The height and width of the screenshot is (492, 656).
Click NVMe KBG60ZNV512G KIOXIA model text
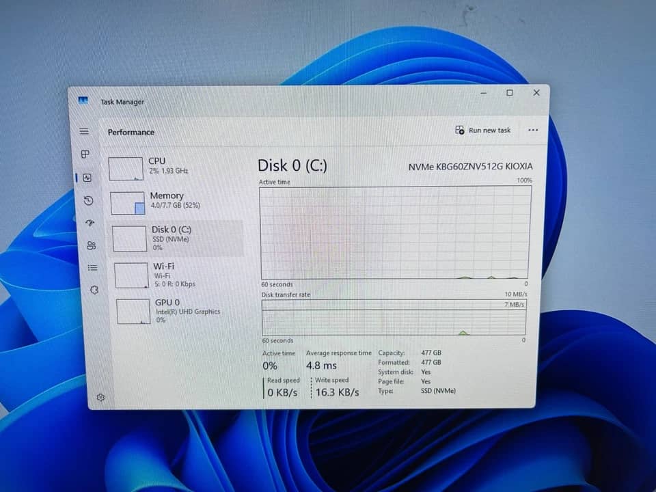[471, 167]
